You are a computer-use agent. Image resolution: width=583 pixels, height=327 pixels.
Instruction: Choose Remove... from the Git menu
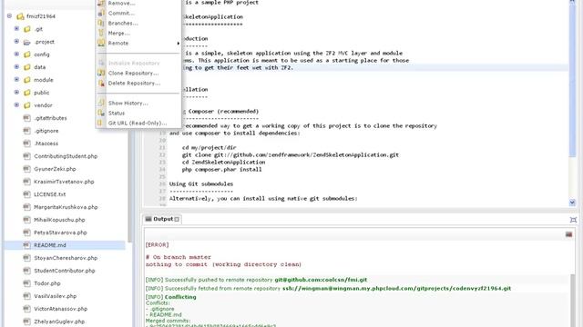pyautogui.click(x=121, y=3)
